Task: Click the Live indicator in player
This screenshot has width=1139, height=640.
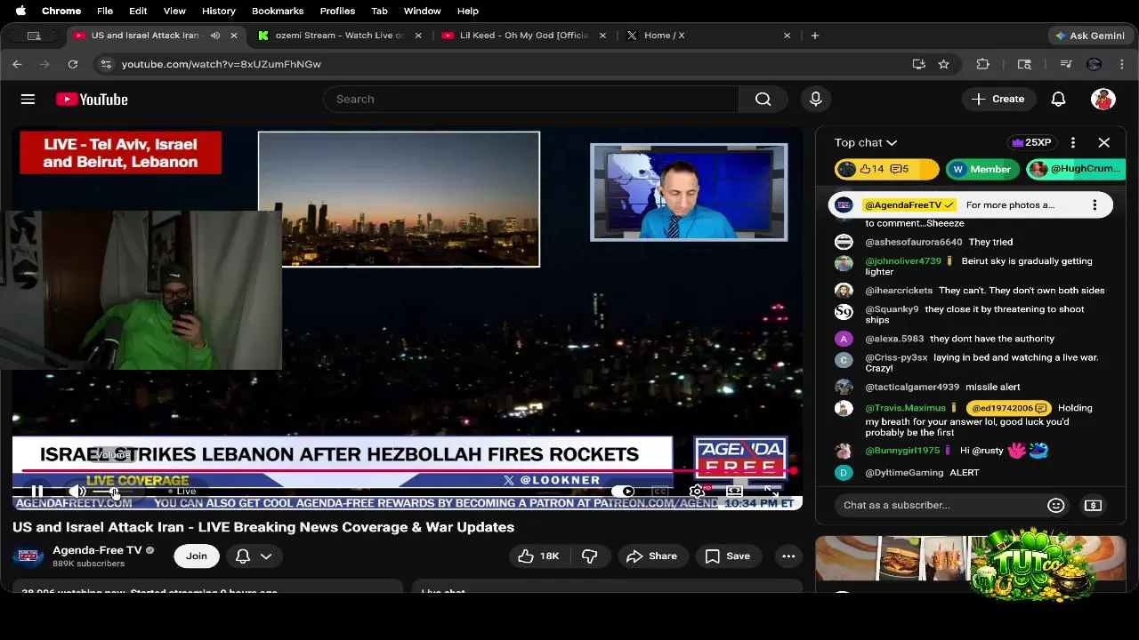Action: 182,491
